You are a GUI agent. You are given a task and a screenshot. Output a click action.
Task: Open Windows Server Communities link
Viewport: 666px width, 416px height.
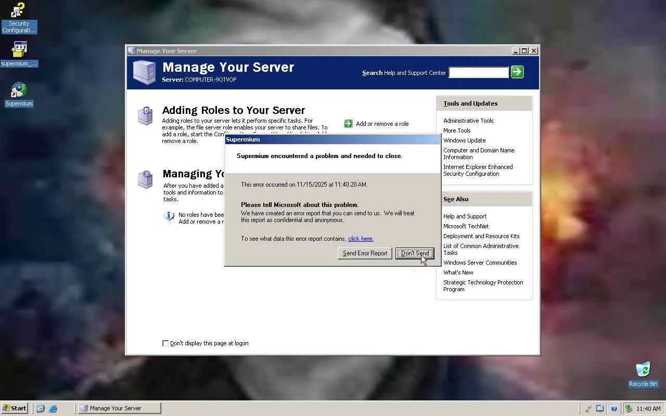click(480, 263)
